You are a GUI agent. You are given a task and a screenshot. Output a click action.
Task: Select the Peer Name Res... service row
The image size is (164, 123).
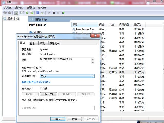coord(108,29)
